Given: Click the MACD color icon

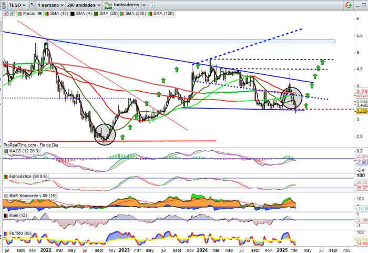Looking at the screenshot, I should (x=6, y=151).
